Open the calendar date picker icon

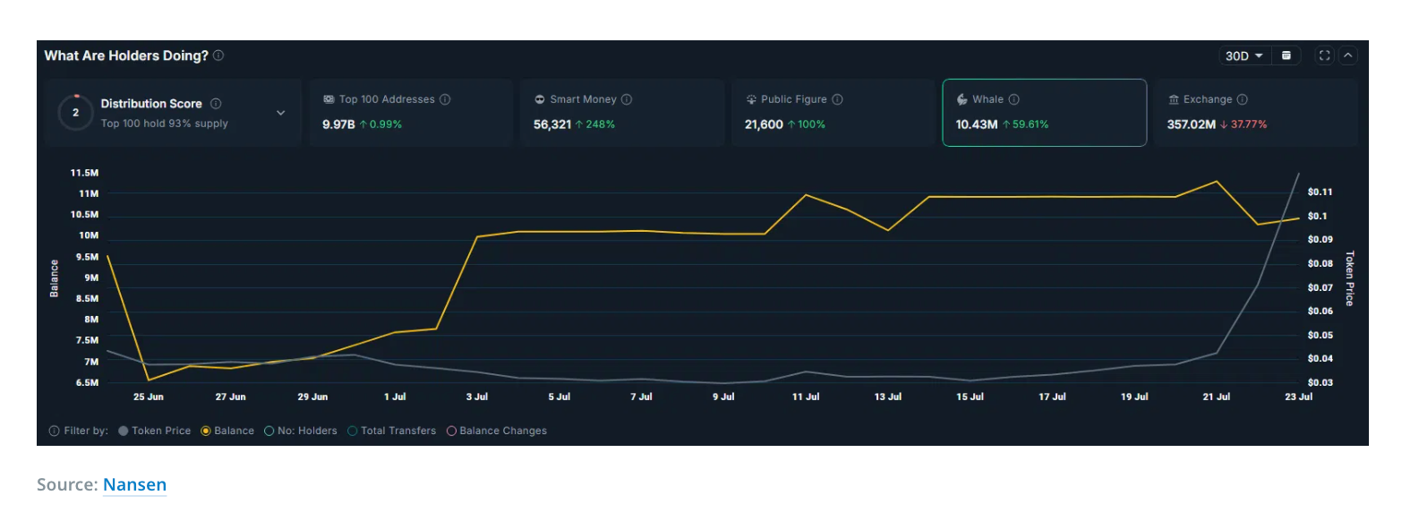(x=1286, y=56)
